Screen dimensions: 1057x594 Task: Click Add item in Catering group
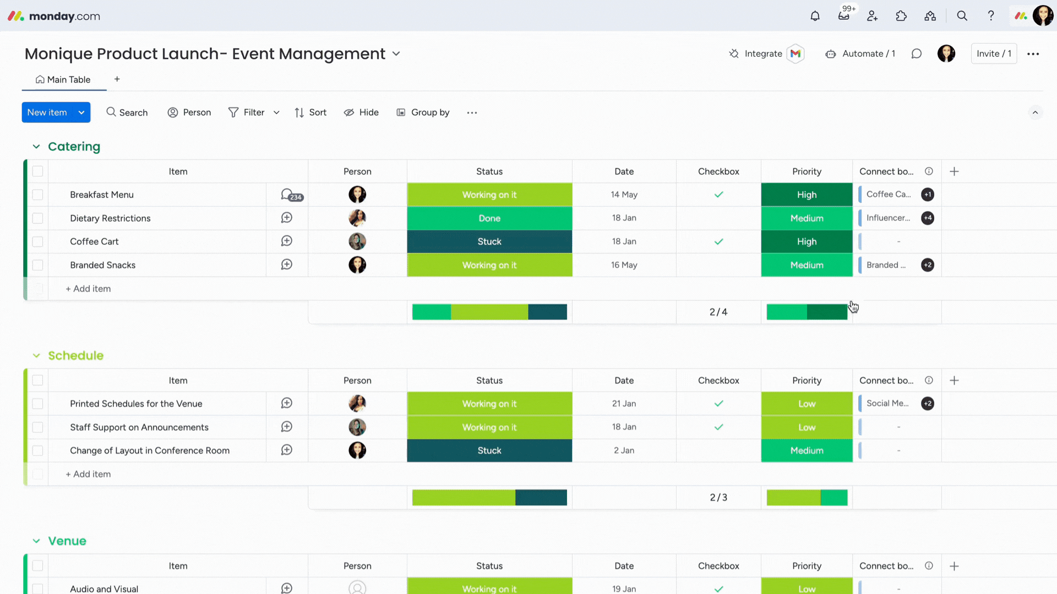tap(88, 289)
